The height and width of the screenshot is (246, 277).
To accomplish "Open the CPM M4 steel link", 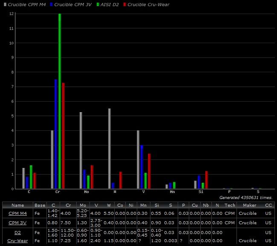I will click(x=17, y=213).
